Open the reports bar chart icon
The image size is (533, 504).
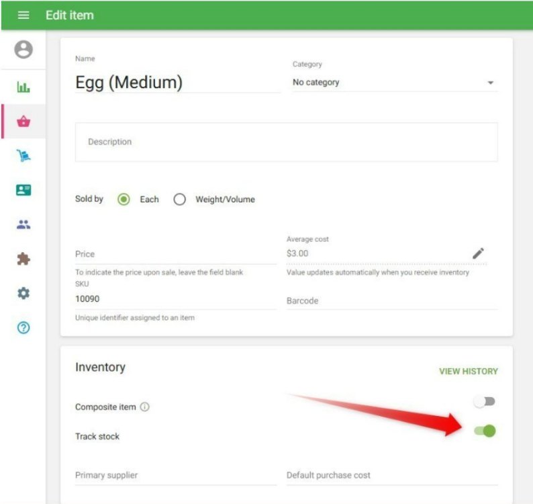click(x=23, y=87)
